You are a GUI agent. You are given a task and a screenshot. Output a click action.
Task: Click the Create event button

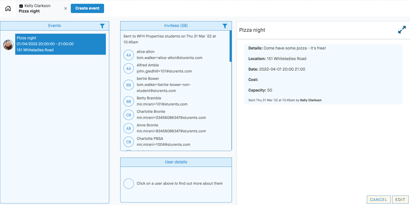(x=87, y=8)
